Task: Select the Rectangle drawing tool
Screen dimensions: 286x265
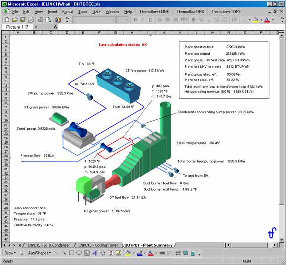Action: click(x=71, y=253)
